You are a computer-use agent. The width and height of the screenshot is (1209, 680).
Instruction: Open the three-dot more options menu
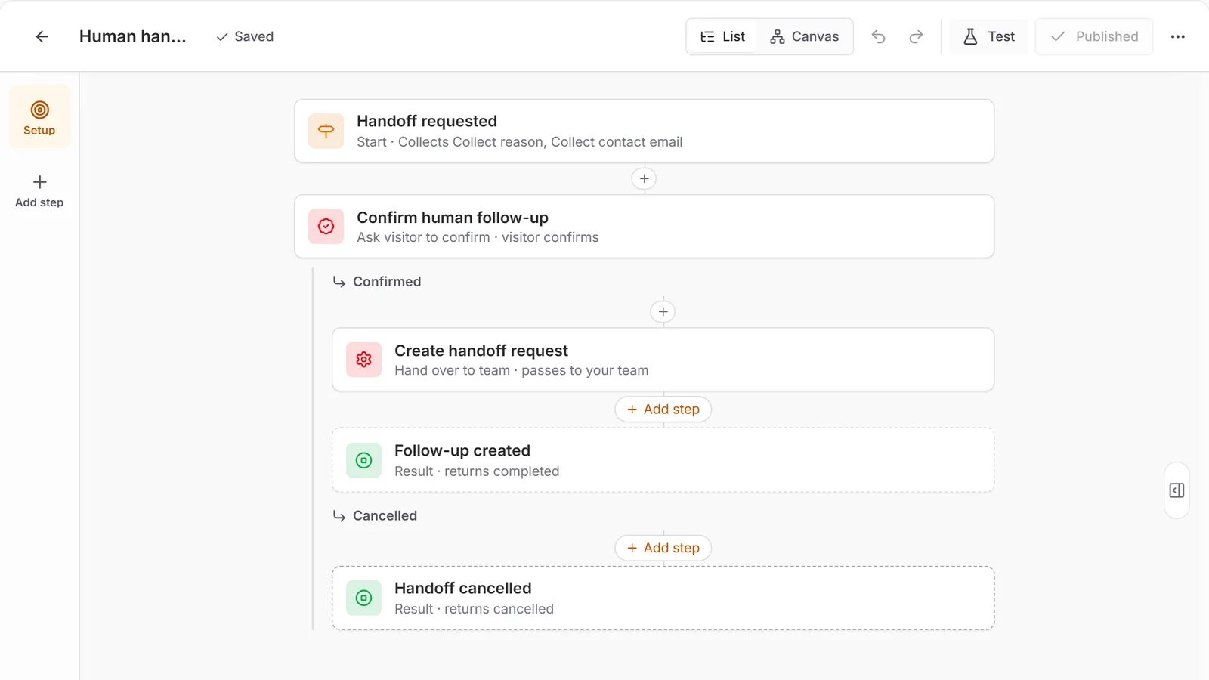[x=1177, y=36]
